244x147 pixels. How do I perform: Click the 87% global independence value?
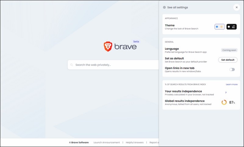pyautogui.click(x=232, y=102)
